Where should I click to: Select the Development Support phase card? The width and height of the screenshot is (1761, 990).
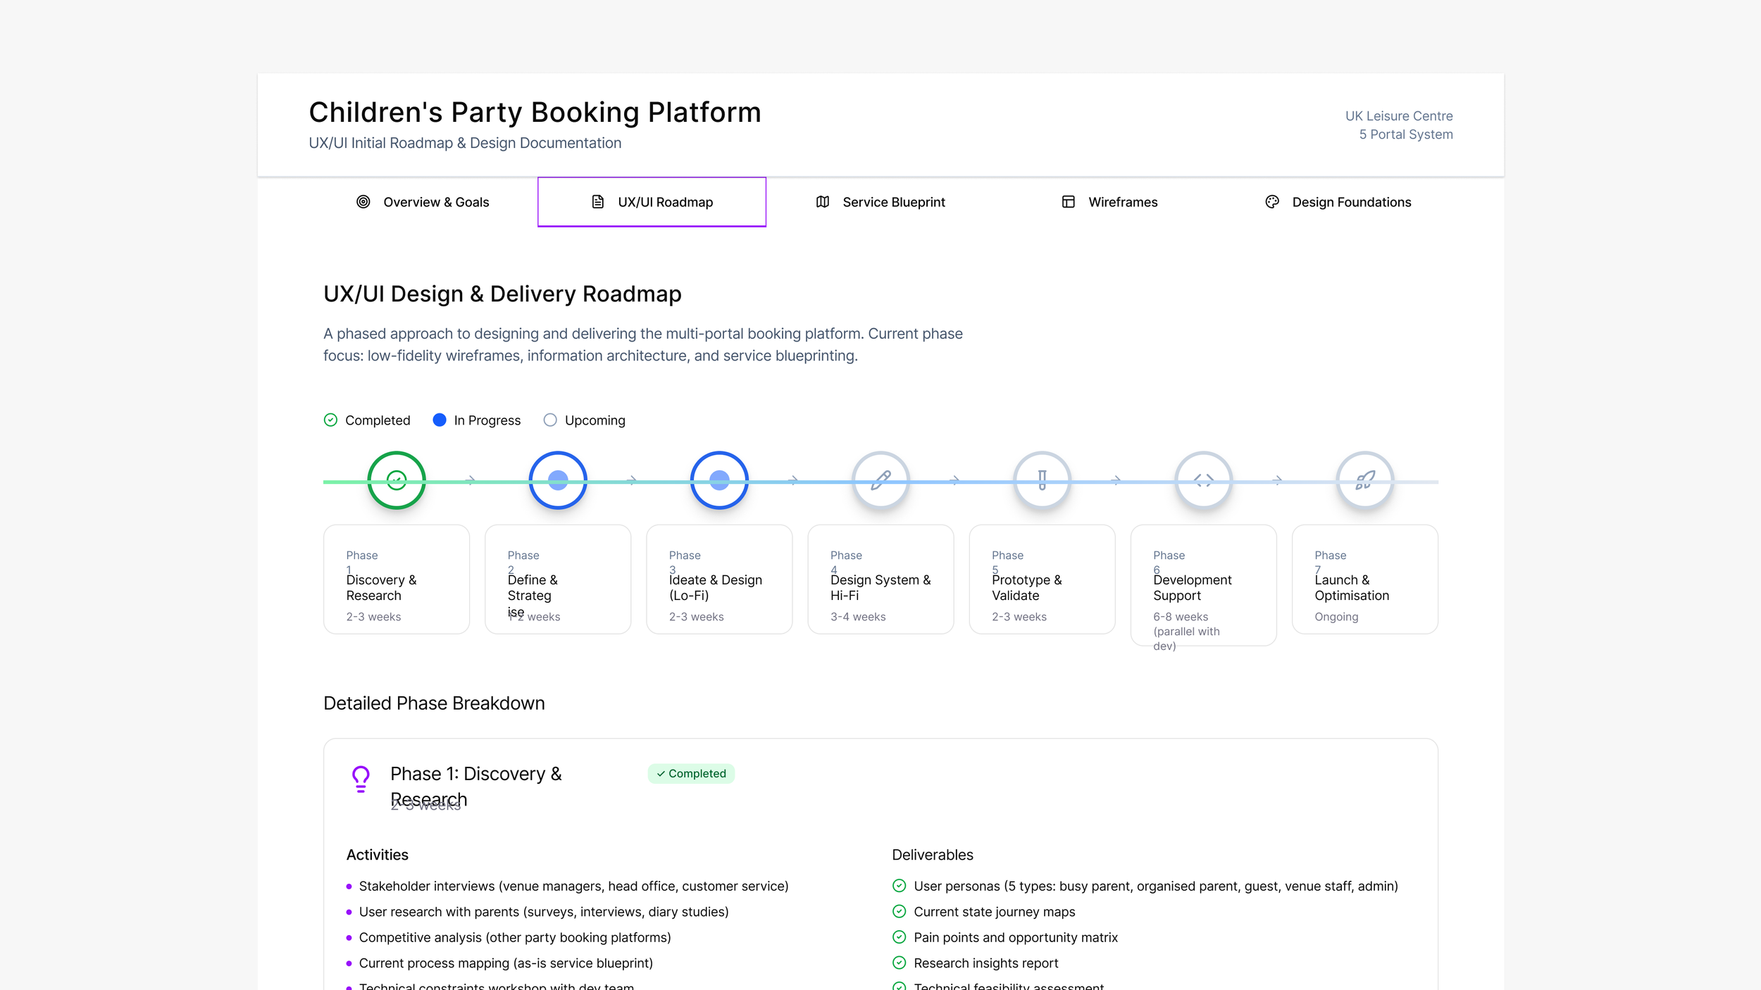click(1204, 585)
